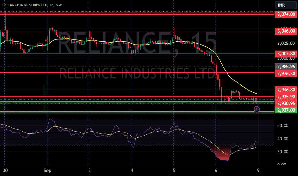Click the 30 date label on time axis
The image size is (298, 176).
5,170
